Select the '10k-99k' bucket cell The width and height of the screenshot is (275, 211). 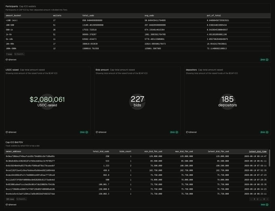point(10,44)
